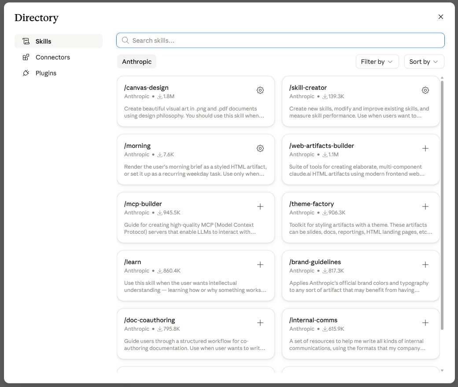The width and height of the screenshot is (458, 387).
Task: Open the /theme-factory skill title
Action: point(311,204)
